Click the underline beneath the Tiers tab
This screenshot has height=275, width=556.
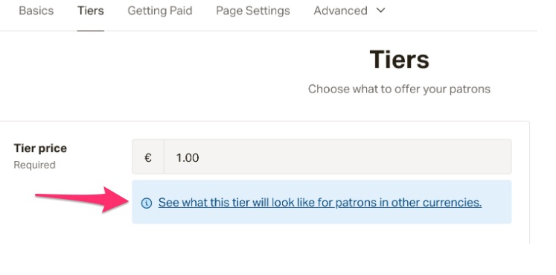click(x=91, y=31)
